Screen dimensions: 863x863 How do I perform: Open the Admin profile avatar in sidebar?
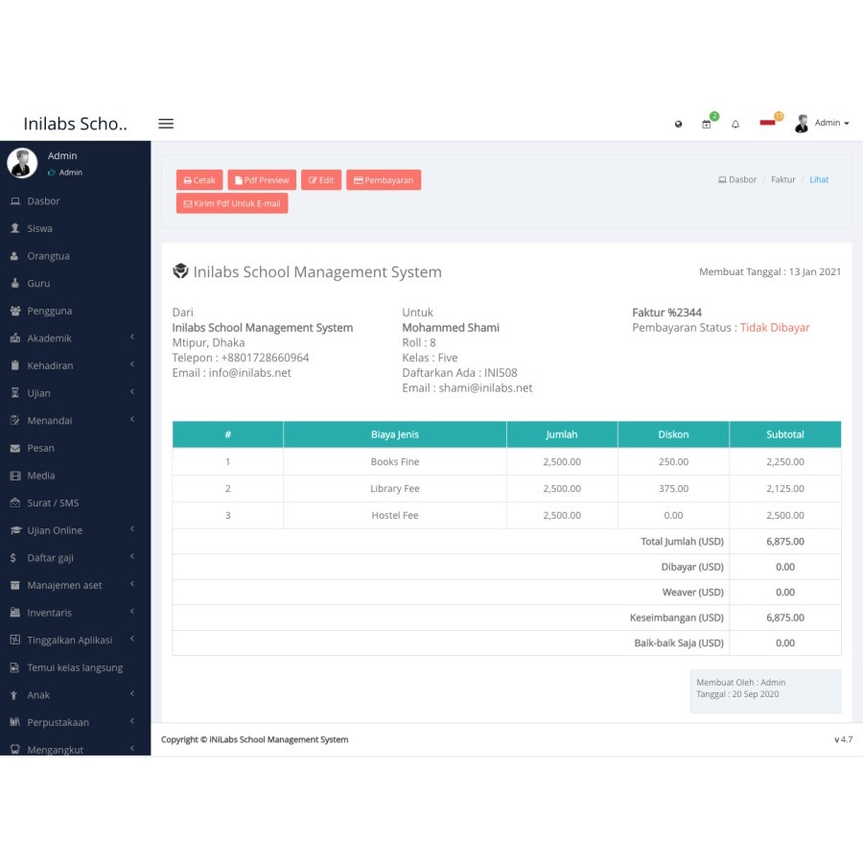[22, 162]
